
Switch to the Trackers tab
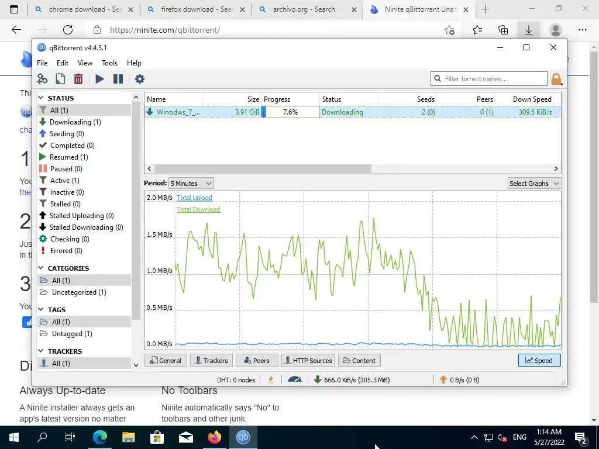[x=211, y=360]
